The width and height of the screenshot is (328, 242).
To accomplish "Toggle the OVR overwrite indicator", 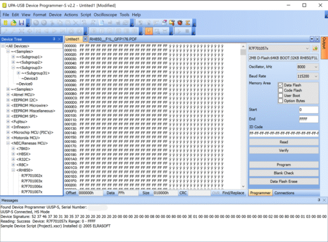I will coord(216,193).
